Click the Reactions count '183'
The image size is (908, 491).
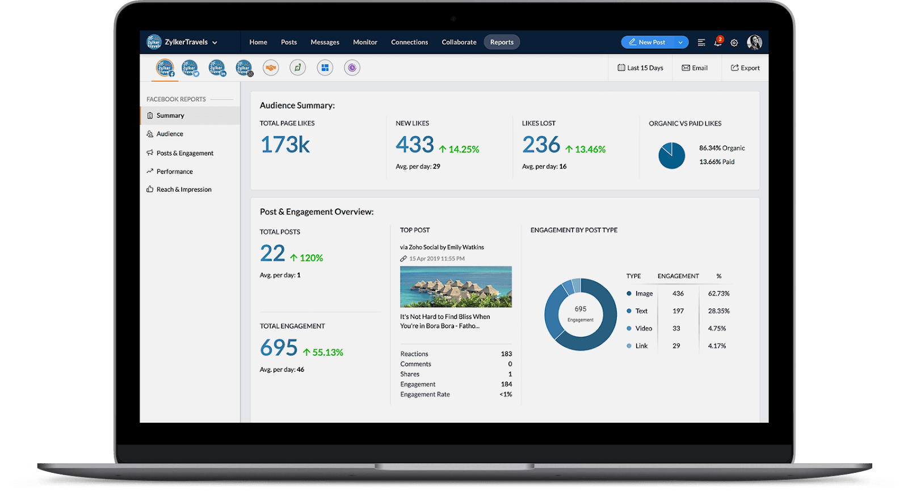[x=506, y=354]
